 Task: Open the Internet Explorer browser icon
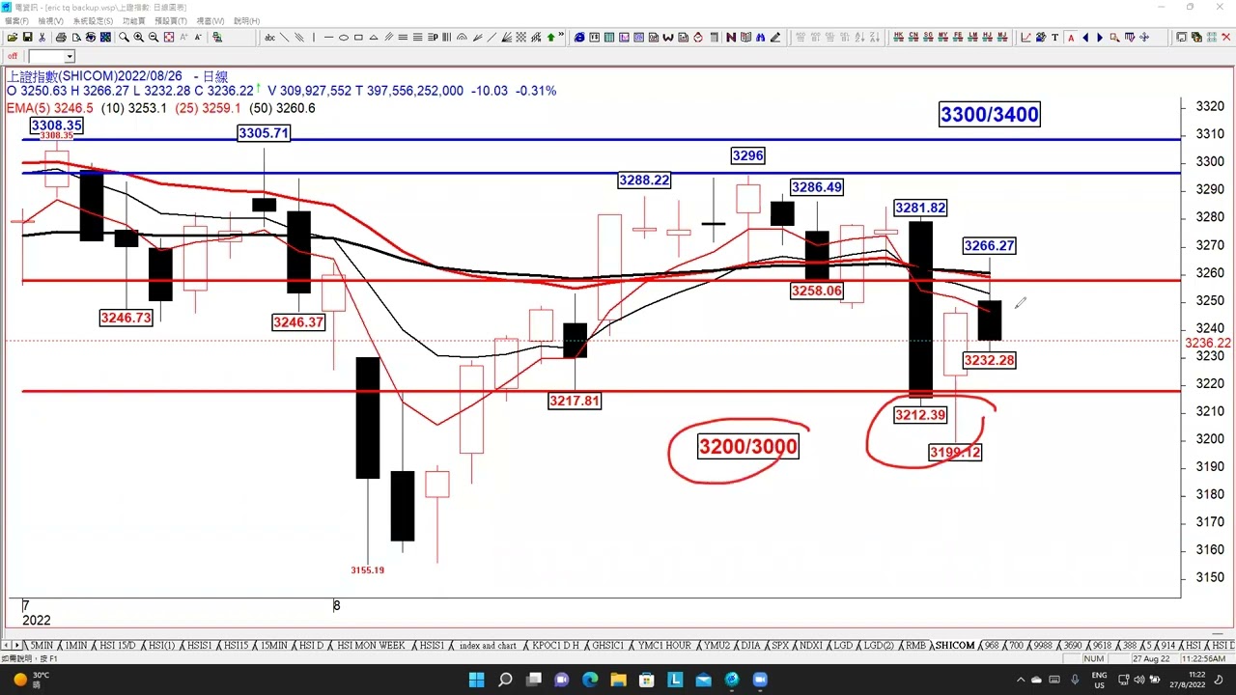(578, 38)
